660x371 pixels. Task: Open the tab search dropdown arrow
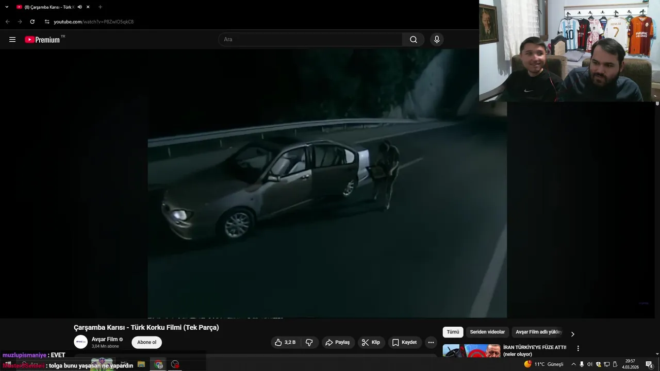point(7,7)
